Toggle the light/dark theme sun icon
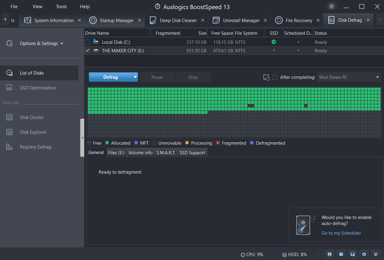Screen dimensions: 384x260 (332, 6)
